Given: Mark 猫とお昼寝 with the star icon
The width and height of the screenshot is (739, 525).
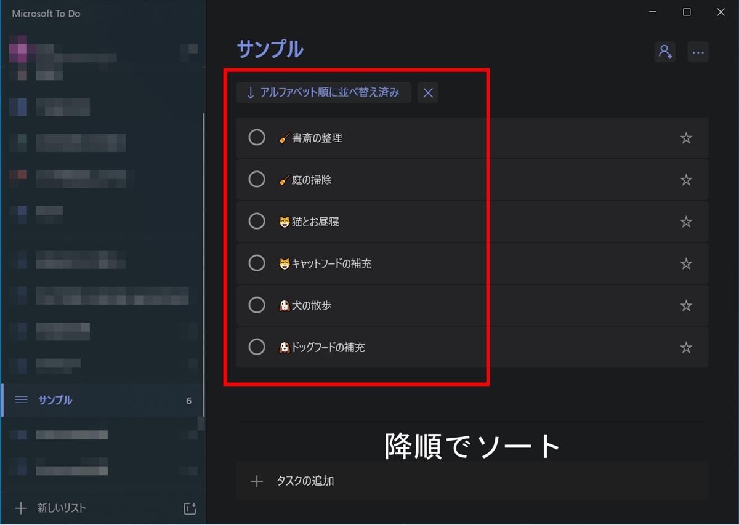Looking at the screenshot, I should click(x=686, y=222).
